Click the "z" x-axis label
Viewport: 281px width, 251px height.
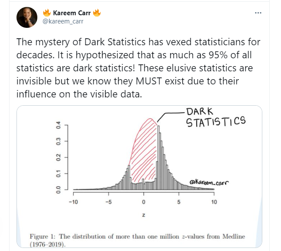tap(143, 215)
